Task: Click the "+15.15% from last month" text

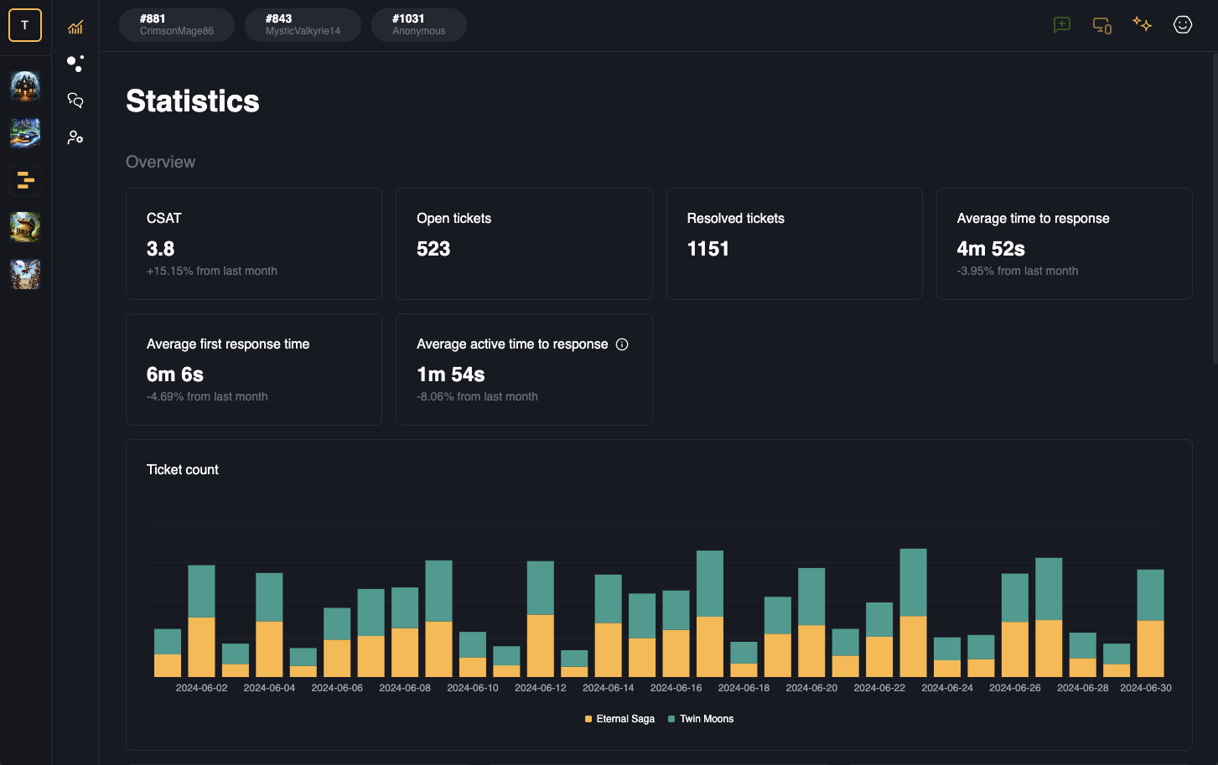Action: (x=212, y=271)
